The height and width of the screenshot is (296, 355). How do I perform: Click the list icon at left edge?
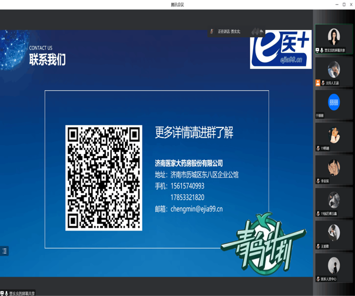pyautogui.click(x=4, y=251)
